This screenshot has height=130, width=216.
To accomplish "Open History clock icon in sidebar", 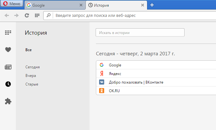I will pyautogui.click(x=8, y=84).
